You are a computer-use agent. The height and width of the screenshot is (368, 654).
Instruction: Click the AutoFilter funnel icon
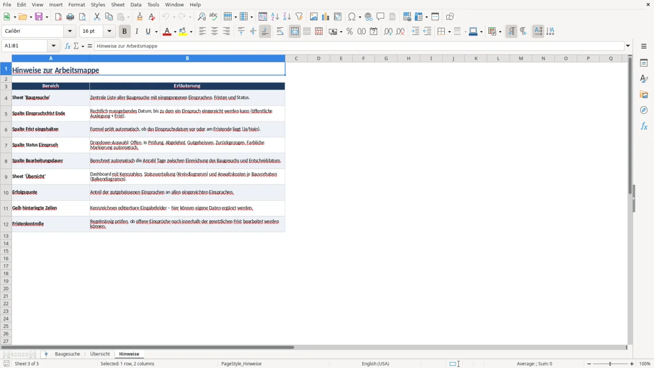click(299, 17)
